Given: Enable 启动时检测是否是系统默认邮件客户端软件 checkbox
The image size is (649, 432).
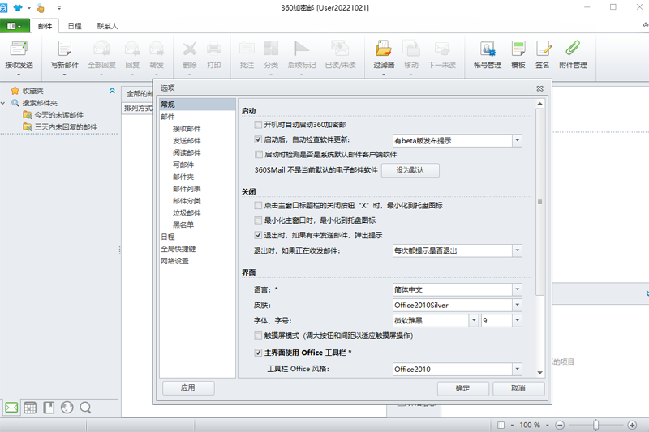Looking at the screenshot, I should [258, 155].
